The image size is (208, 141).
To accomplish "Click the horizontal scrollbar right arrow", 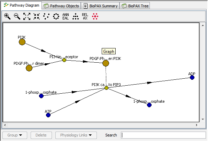I will coord(197,125).
